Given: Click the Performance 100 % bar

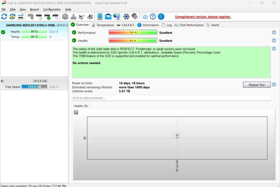Looking at the screenshot, I should pos(133,32).
